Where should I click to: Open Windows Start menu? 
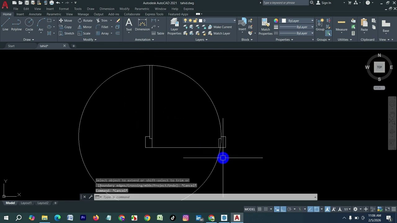6,218
